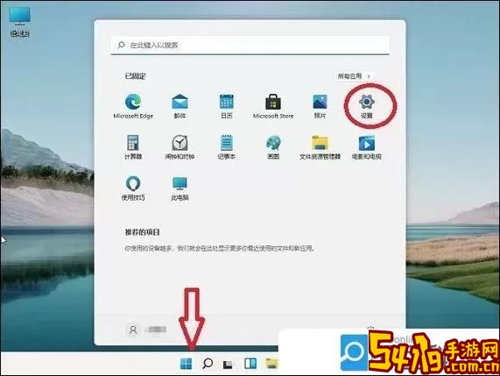Image resolution: width=500 pixels, height=376 pixels.
Task: Open File Explorer from the taskbar
Action: point(271,363)
